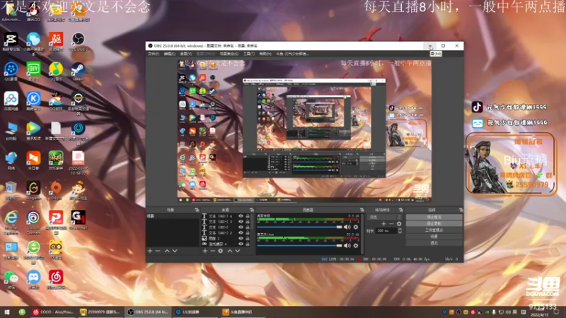
Task: Toggle lock on 文本 (GDI+) 4 source
Action: point(248,216)
